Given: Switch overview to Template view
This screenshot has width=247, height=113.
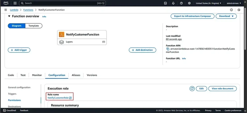Looking at the screenshot, I should (x=34, y=26).
